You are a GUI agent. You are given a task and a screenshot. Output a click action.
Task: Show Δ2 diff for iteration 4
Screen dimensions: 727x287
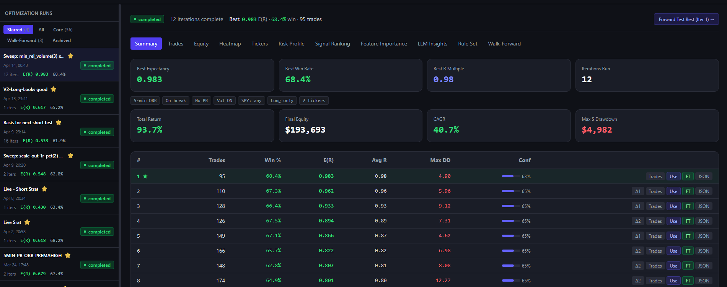638,221
